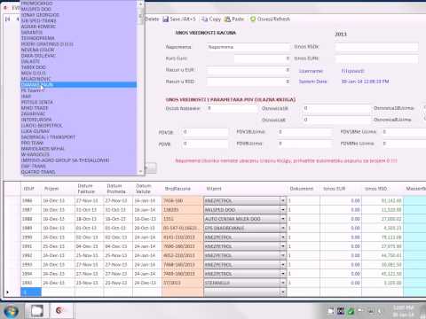Viewport: 426px width, 319px height.
Task: Click the PDV18Uzima input field
Action: 304,132
